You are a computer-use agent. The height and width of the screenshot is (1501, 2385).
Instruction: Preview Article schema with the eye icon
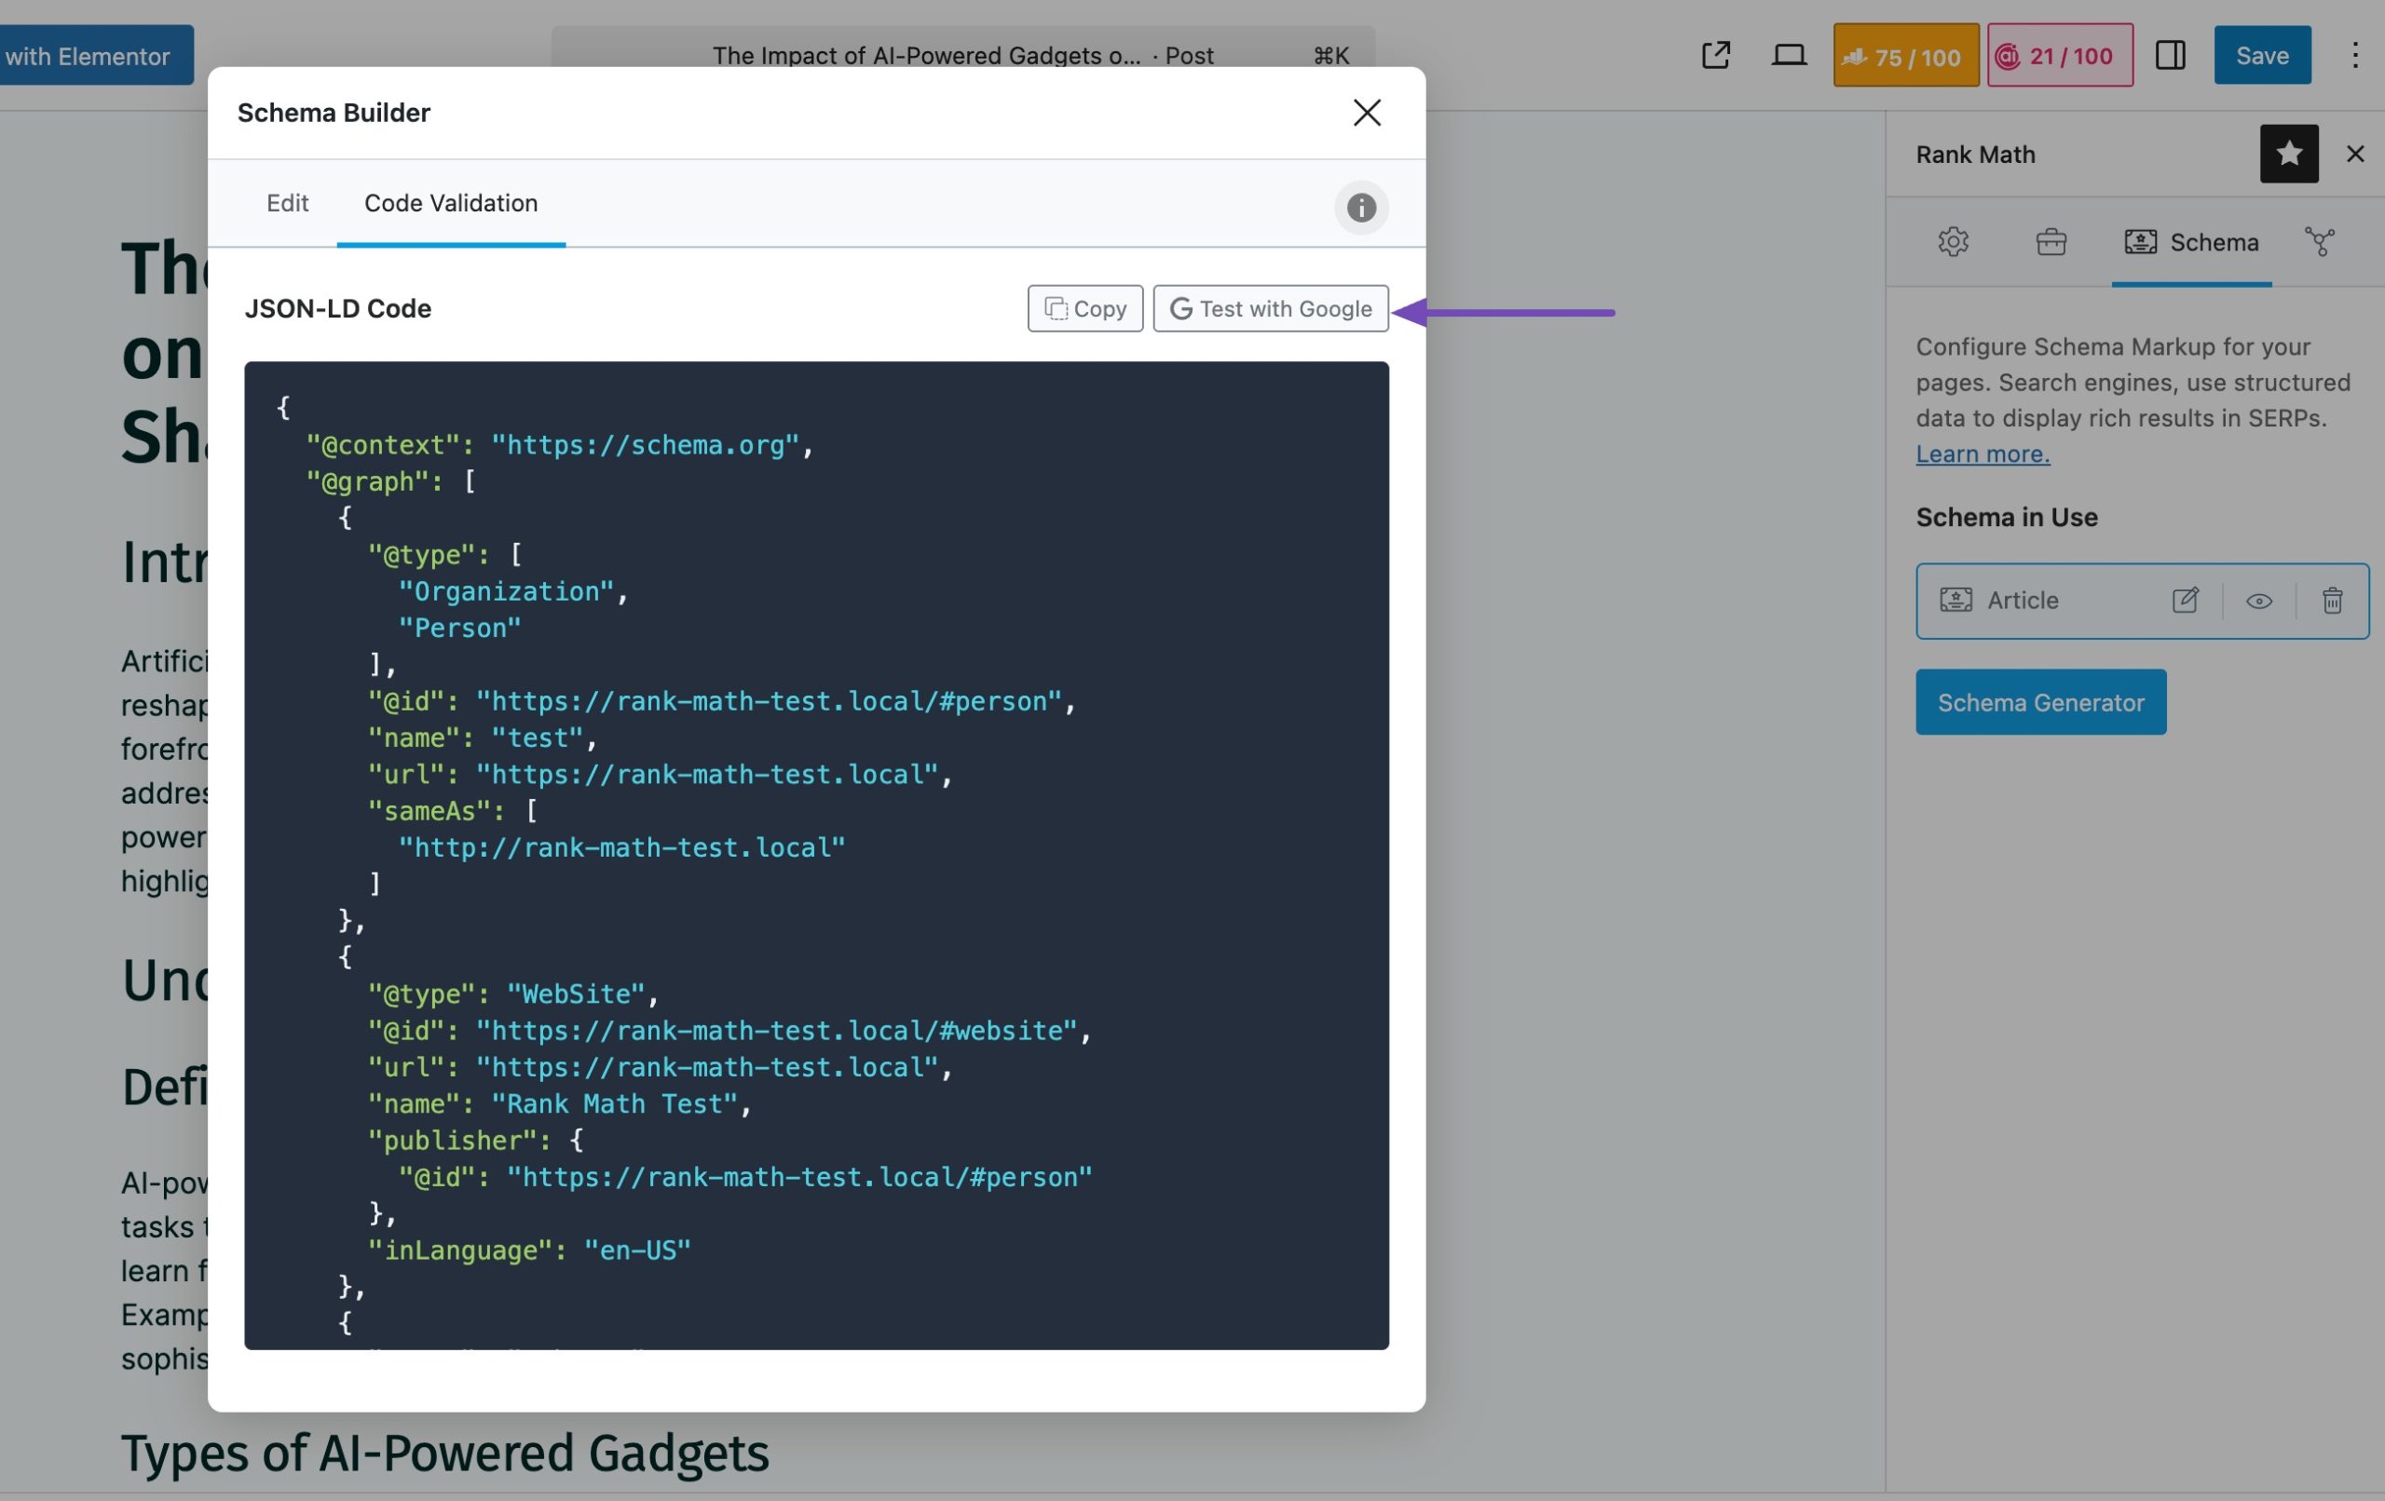2259,600
